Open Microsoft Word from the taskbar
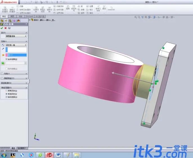Image resolution: width=193 pixels, height=158 pixels. coord(58,155)
